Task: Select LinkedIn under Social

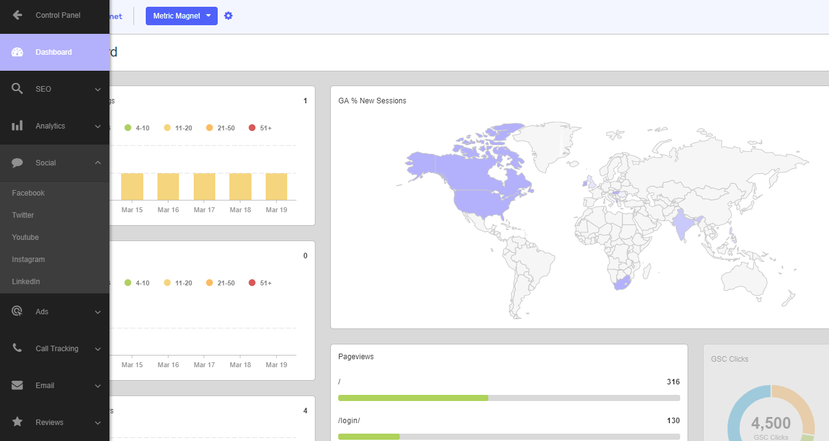Action: [26, 282]
